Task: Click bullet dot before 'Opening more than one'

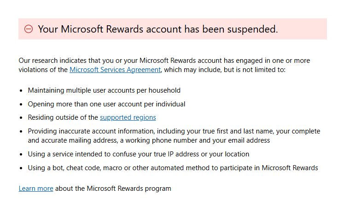Action: point(22,105)
